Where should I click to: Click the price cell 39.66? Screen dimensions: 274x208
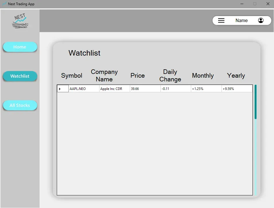145,89
